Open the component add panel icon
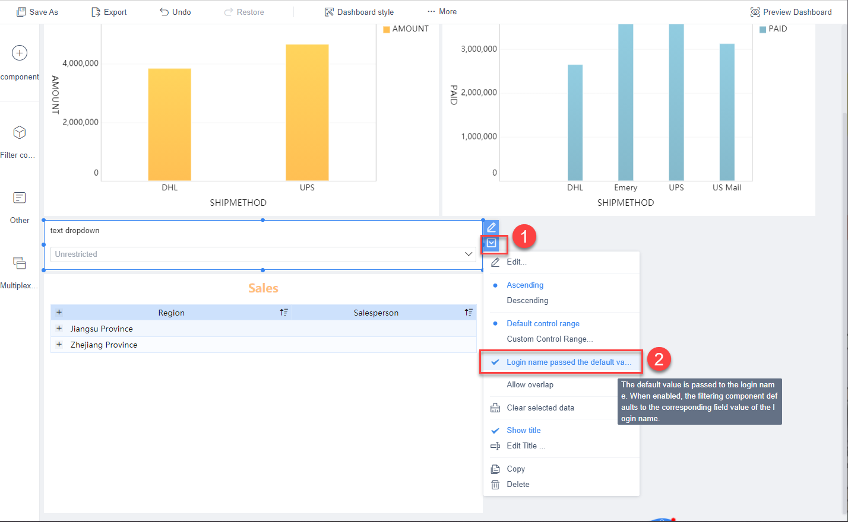The width and height of the screenshot is (848, 522). [20, 53]
